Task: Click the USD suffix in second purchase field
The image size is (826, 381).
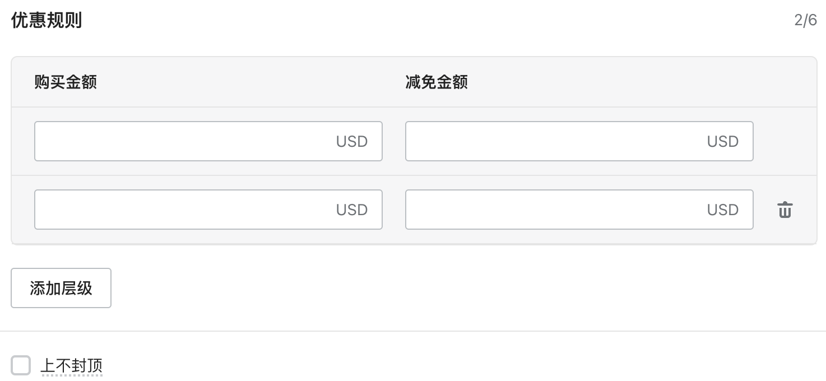Action: (x=351, y=210)
